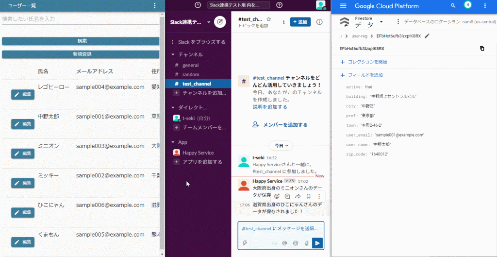Collapse the ダイレクト messages section
497x257 pixels.
pos(173,107)
